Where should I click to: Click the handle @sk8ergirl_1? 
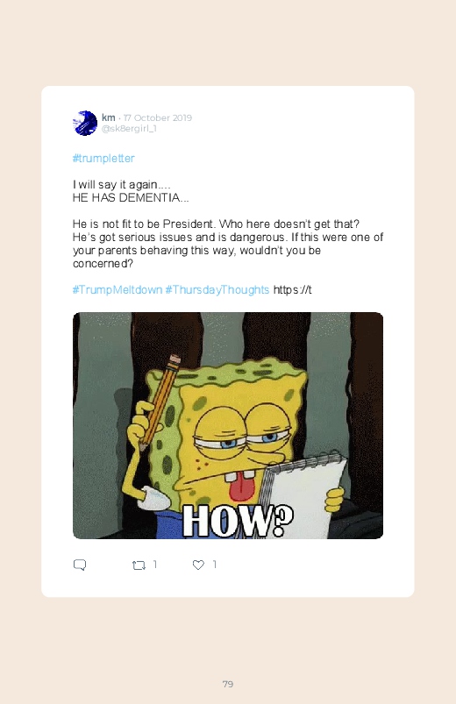[129, 129]
